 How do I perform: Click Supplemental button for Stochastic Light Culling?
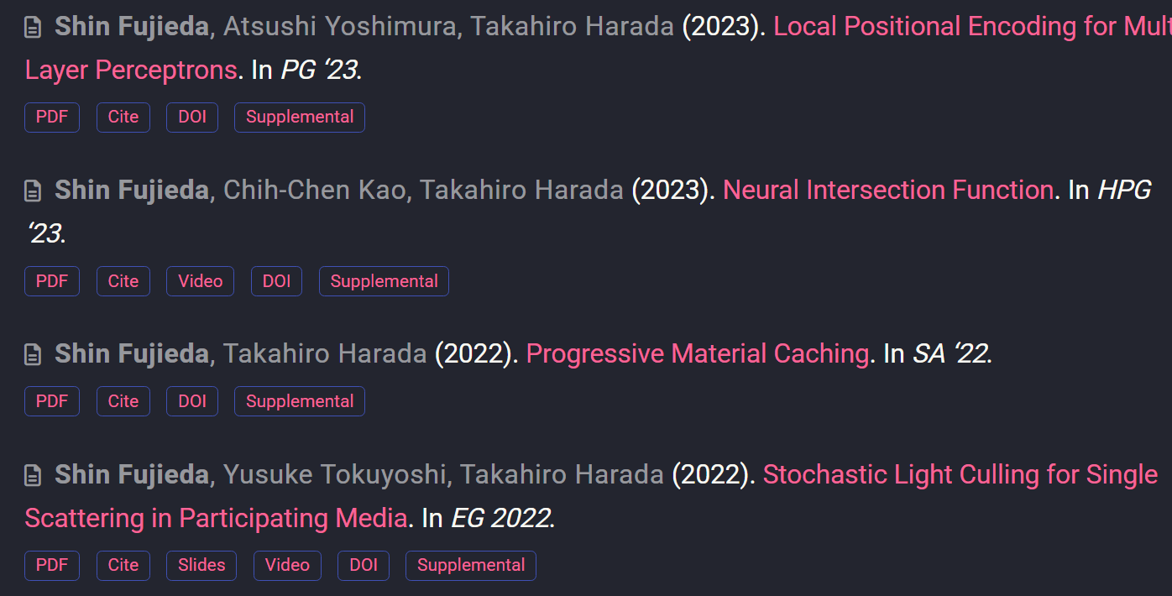[471, 565]
